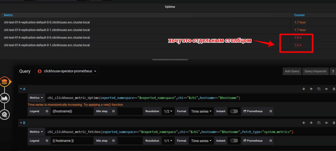This screenshot has height=151, width=336.
Task: Move query A up
Action: click(311, 89)
